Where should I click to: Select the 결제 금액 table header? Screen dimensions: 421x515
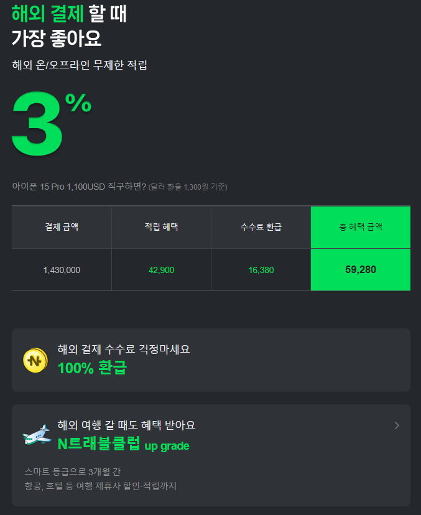[x=61, y=227]
